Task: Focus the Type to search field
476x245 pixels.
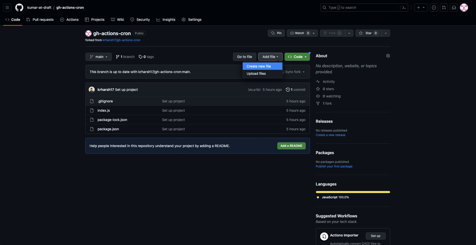Action: click(361, 8)
